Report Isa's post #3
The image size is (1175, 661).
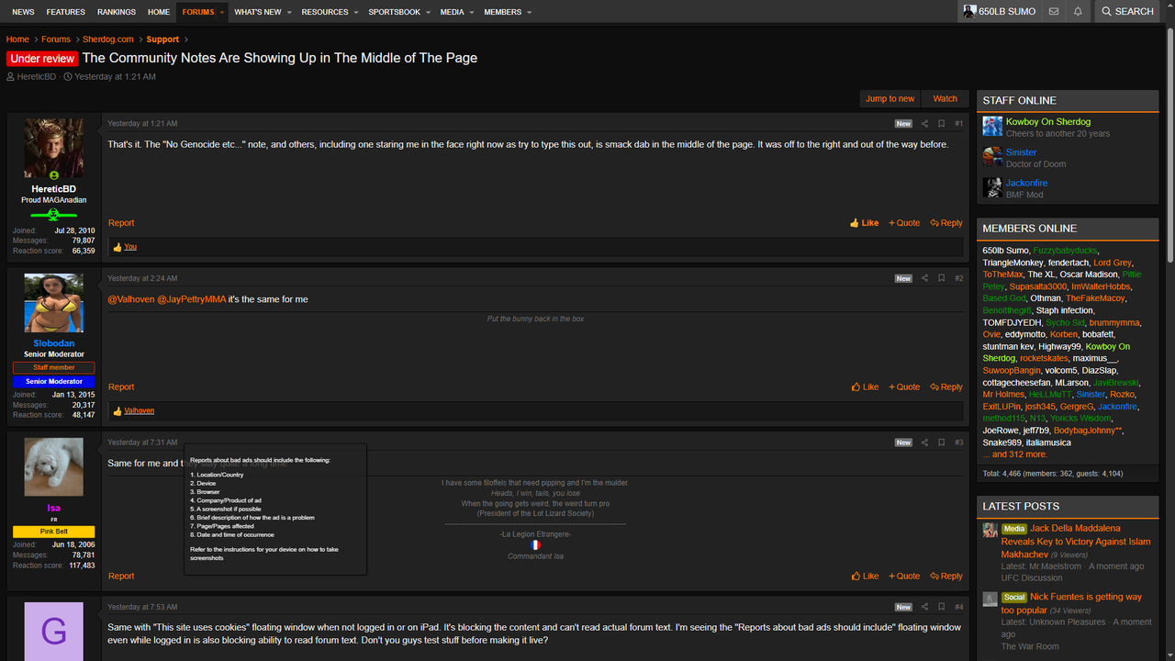pyautogui.click(x=121, y=577)
